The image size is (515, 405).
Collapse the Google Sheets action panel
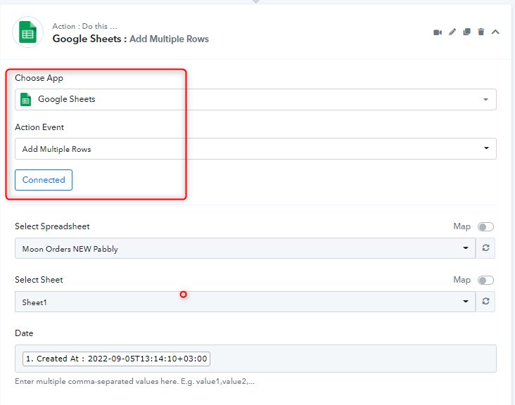click(x=496, y=32)
